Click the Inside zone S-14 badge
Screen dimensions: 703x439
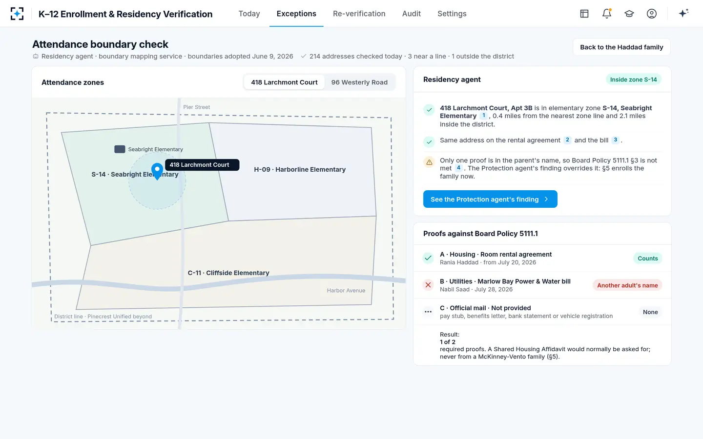633,80
